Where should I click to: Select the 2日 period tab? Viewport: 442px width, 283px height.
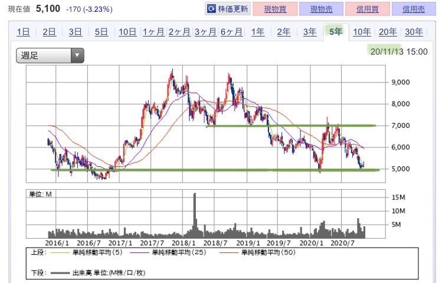point(50,32)
